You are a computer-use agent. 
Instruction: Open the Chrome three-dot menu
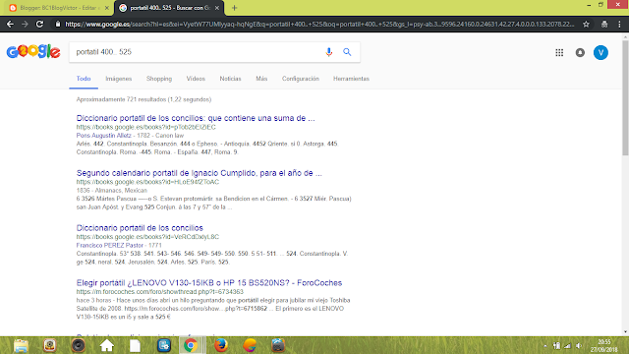pos(619,24)
